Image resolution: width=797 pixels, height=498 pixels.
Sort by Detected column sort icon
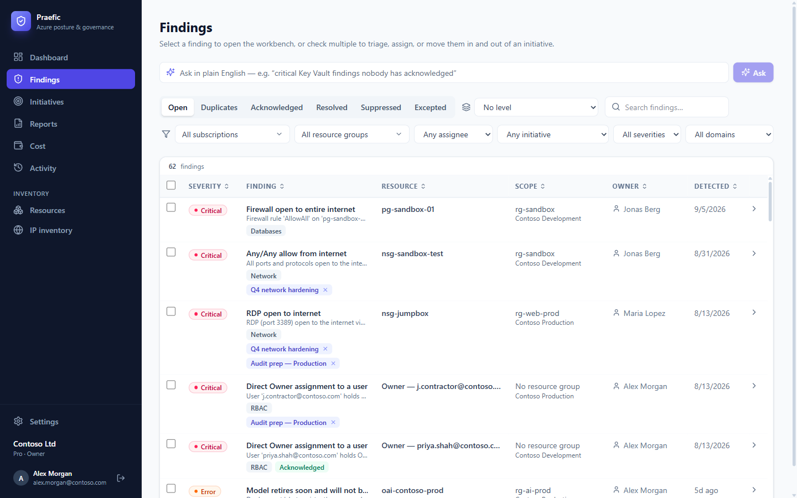point(735,186)
